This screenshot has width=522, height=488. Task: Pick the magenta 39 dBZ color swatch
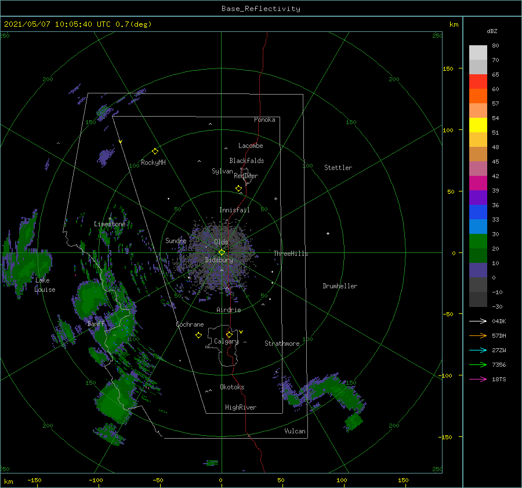click(x=478, y=183)
